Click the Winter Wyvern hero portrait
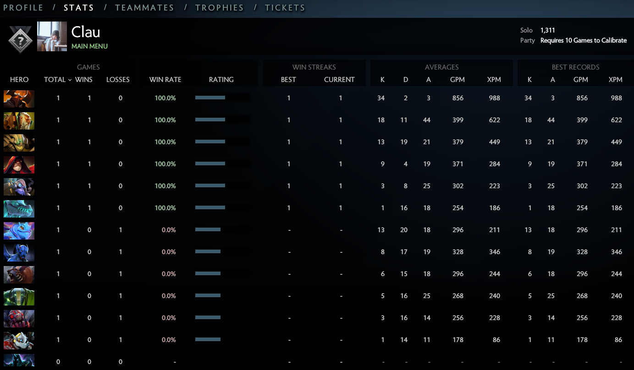The width and height of the screenshot is (634, 370). pyautogui.click(x=19, y=208)
